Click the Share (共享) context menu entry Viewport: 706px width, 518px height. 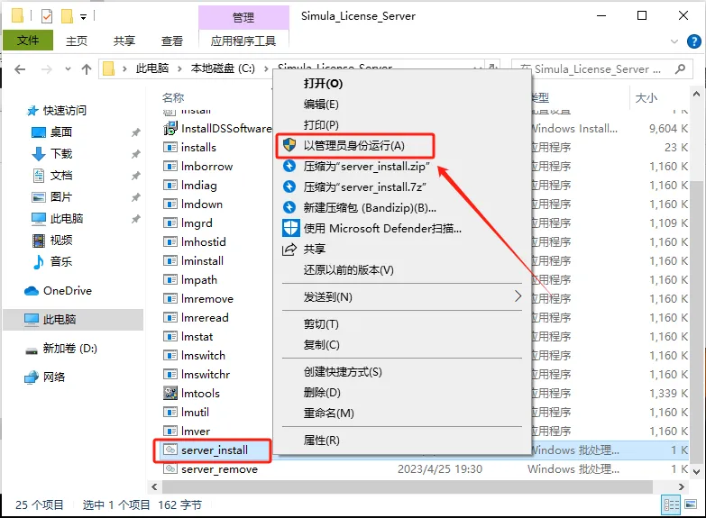coord(315,249)
